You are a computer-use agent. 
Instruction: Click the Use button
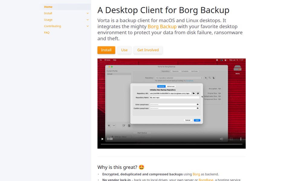tap(124, 50)
